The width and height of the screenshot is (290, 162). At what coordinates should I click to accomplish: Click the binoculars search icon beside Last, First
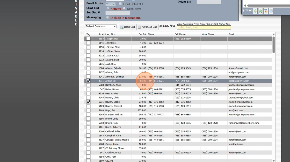click(161, 26)
